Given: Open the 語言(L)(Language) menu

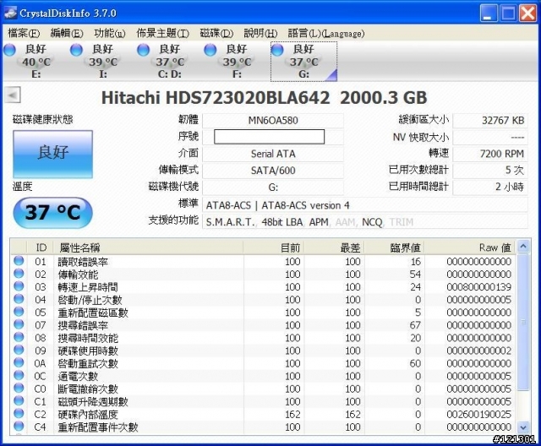Looking at the screenshot, I should pos(326,34).
